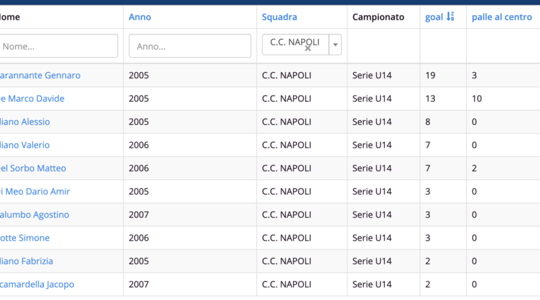Open Sorbo Matteo's player link

pyautogui.click(x=32, y=168)
